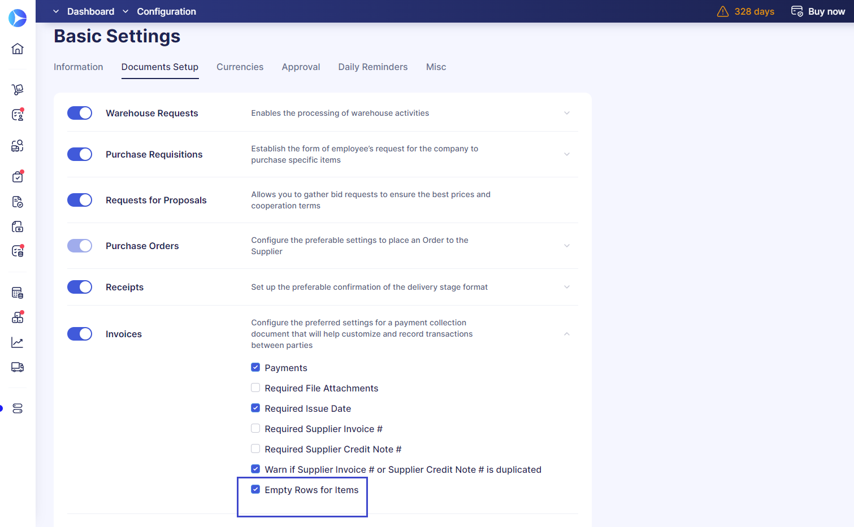Click the Dashboard breadcrumb label
Viewport: 854px width, 527px height.
tap(91, 11)
